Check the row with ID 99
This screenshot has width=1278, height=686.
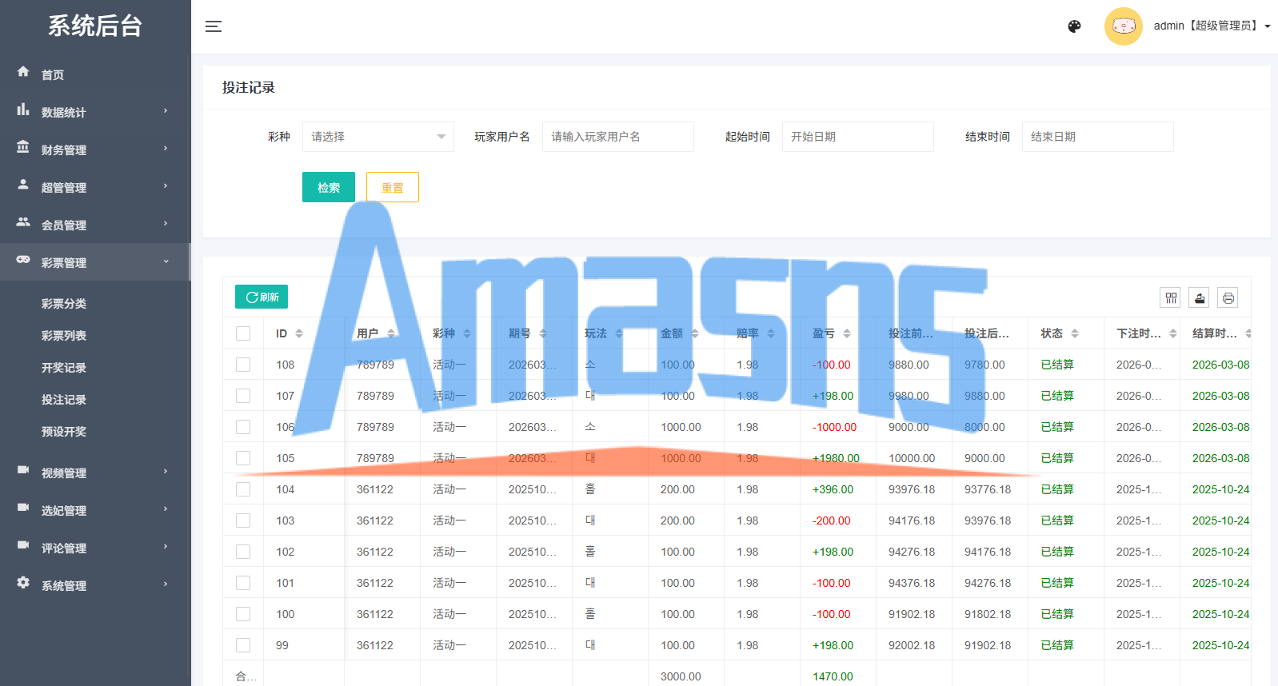tap(243, 645)
